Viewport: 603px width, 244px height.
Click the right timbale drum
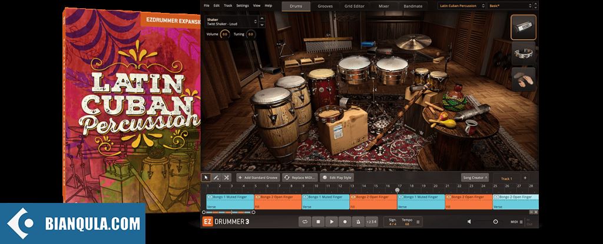pyautogui.click(x=392, y=71)
